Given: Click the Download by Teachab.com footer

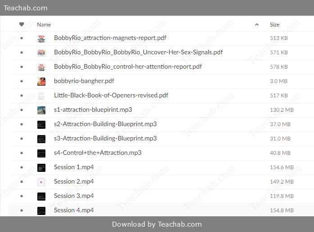Looking at the screenshot, I should (157, 224).
